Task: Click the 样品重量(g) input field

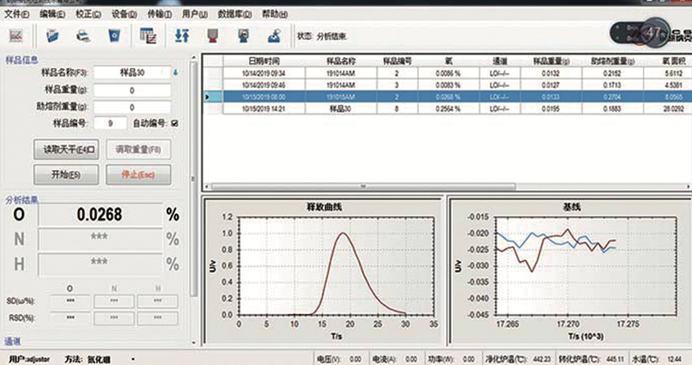Action: (x=132, y=90)
